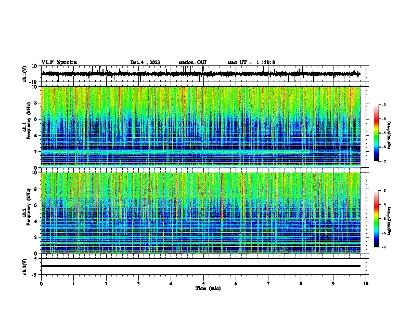Viewport: 412px width, 318px height.
Task: Click the ch.1 frequency axis "6" tick label
Action: click(36, 119)
